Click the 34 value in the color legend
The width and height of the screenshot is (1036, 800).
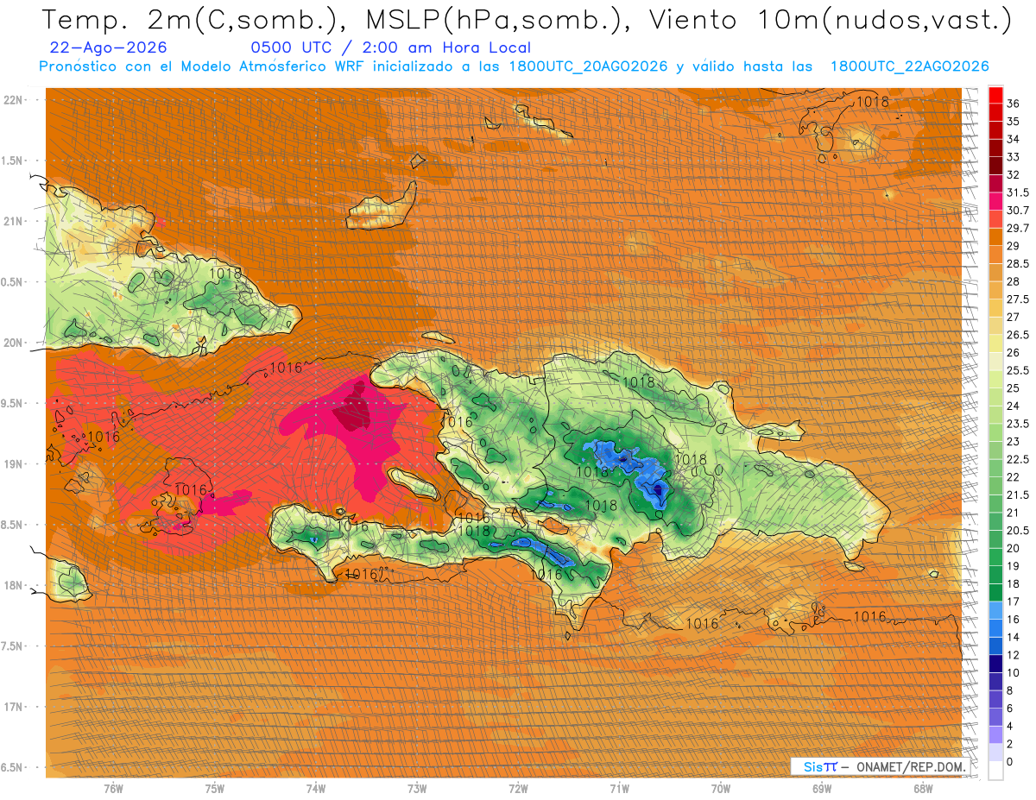1014,139
